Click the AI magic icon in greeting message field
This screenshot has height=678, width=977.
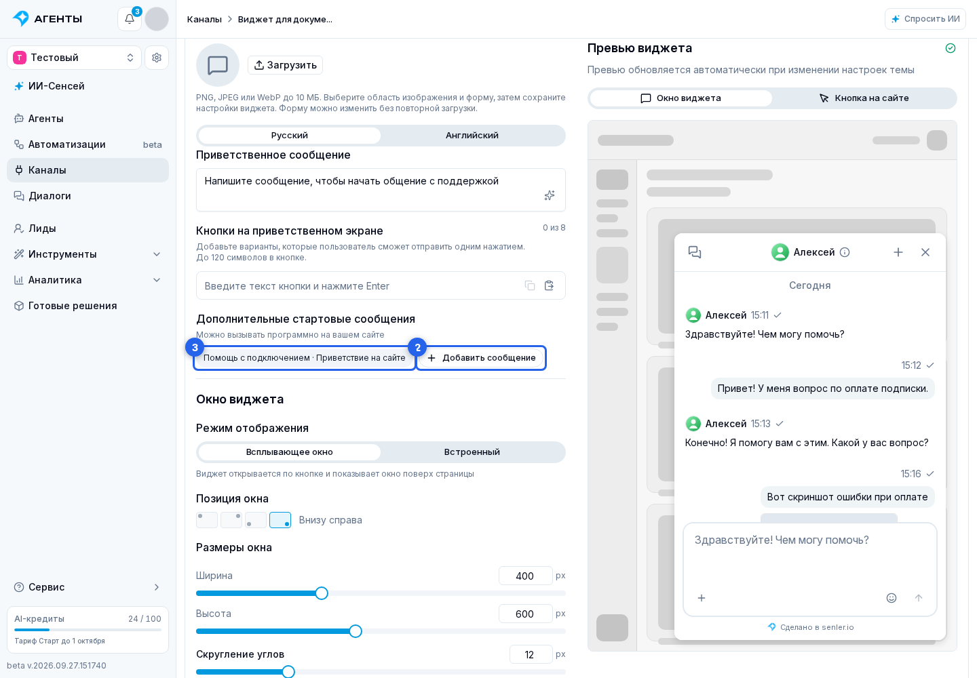550,195
